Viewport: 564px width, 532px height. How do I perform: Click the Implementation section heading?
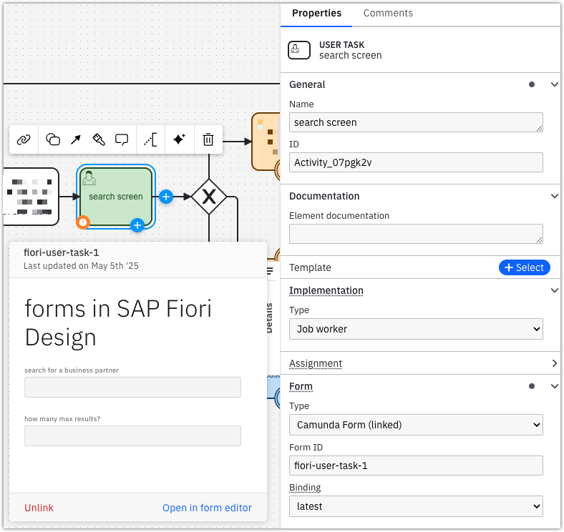pos(326,290)
